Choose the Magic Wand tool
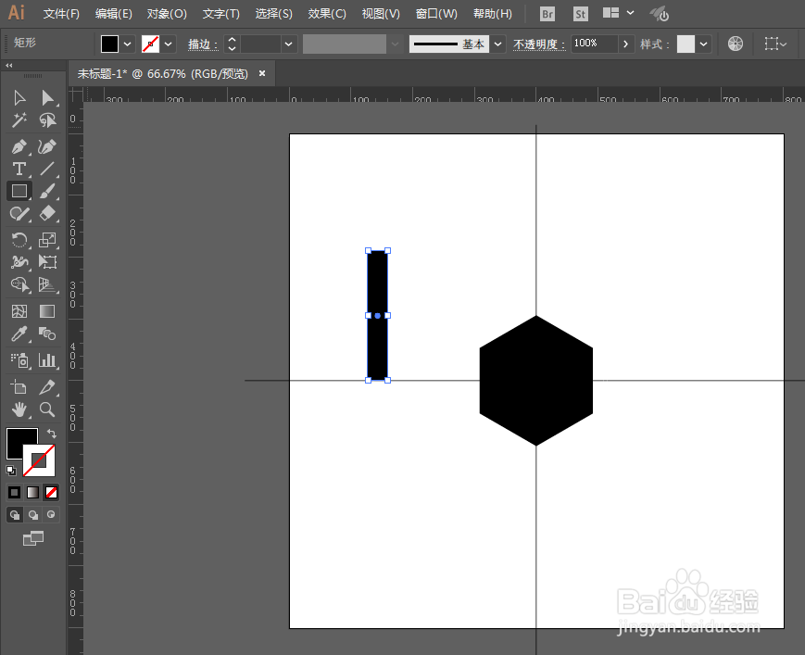 pyautogui.click(x=19, y=120)
